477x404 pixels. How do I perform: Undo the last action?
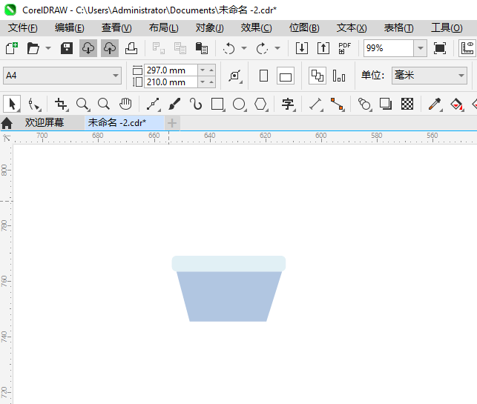228,48
